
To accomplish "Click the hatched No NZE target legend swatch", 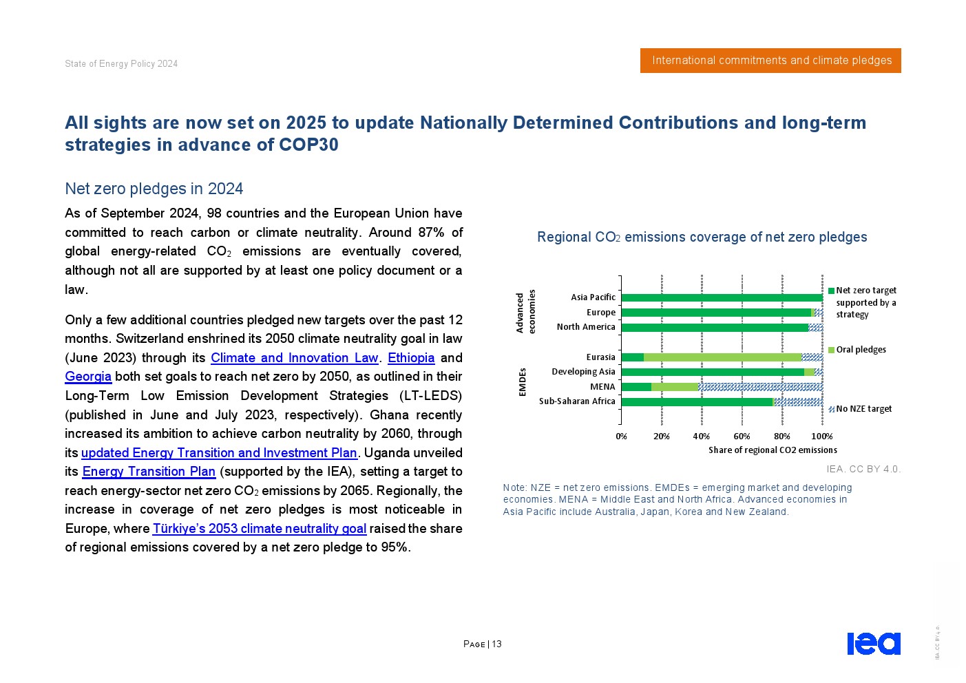I will pos(832,409).
